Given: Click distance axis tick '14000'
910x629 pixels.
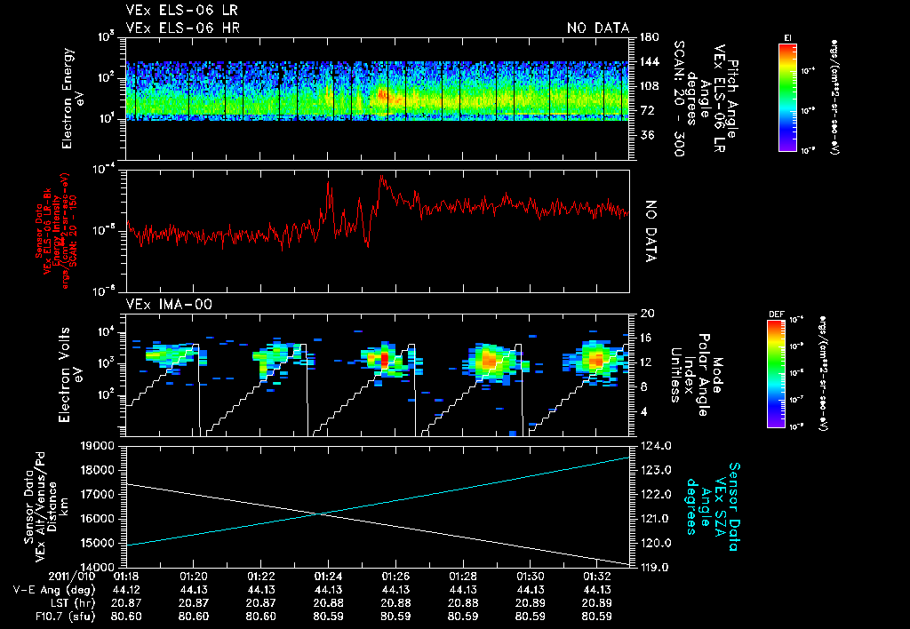Looking at the screenshot, I should 98,568.
